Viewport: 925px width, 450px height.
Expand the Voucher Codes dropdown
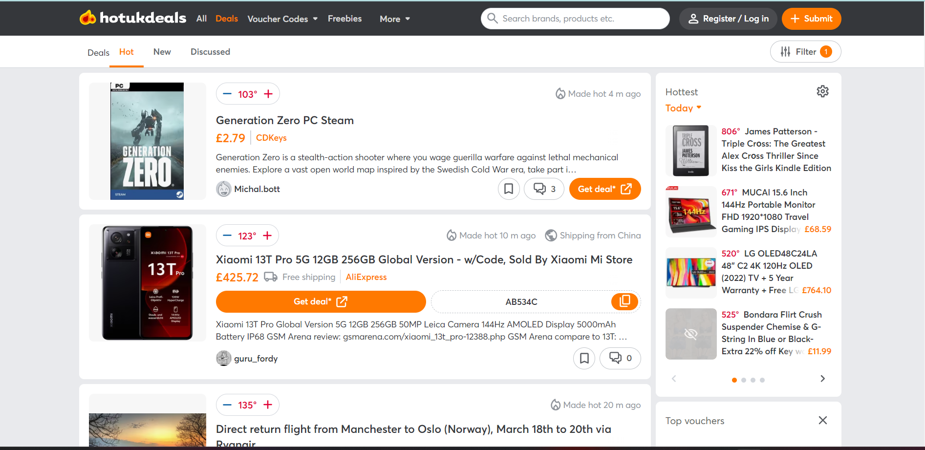[x=282, y=19]
